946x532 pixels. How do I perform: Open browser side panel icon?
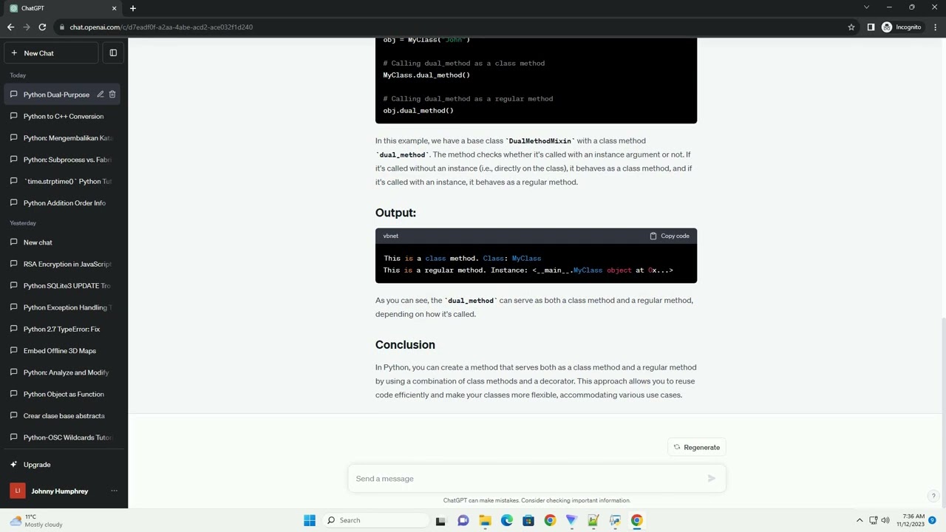871,27
